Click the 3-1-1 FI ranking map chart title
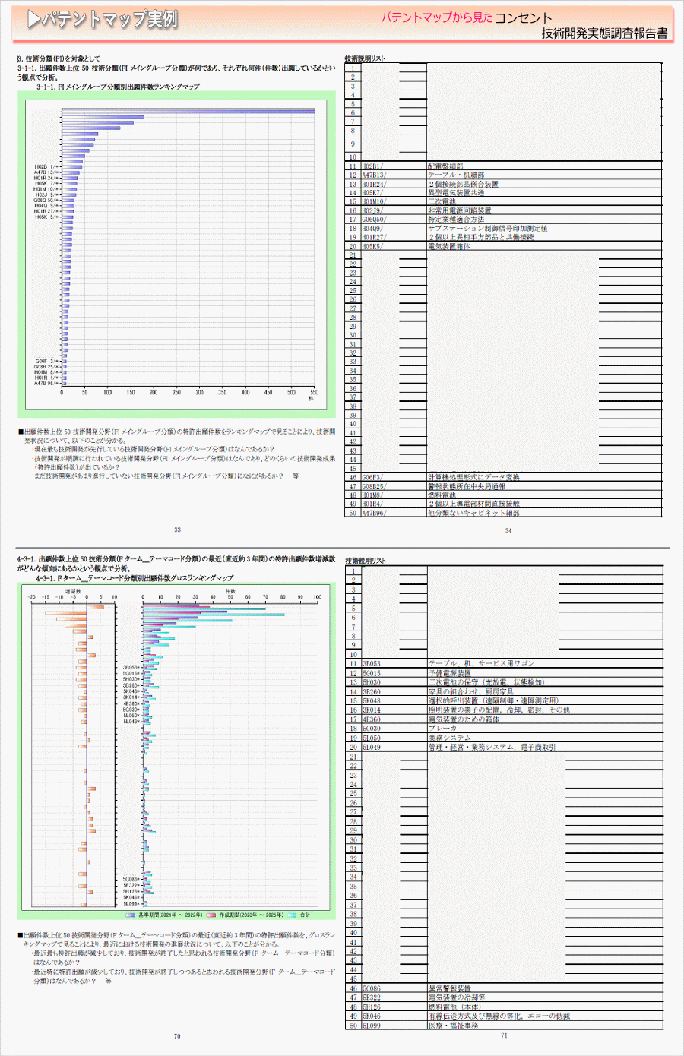This screenshot has width=684, height=1056. click(118, 87)
